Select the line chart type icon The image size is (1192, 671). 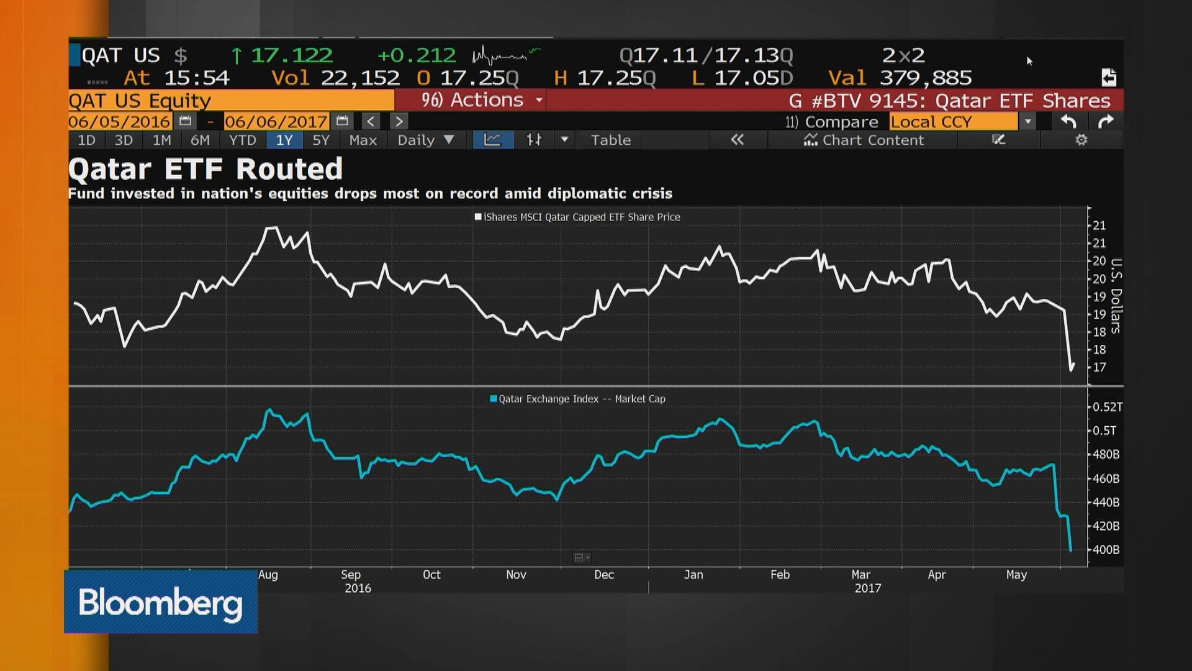coord(492,140)
